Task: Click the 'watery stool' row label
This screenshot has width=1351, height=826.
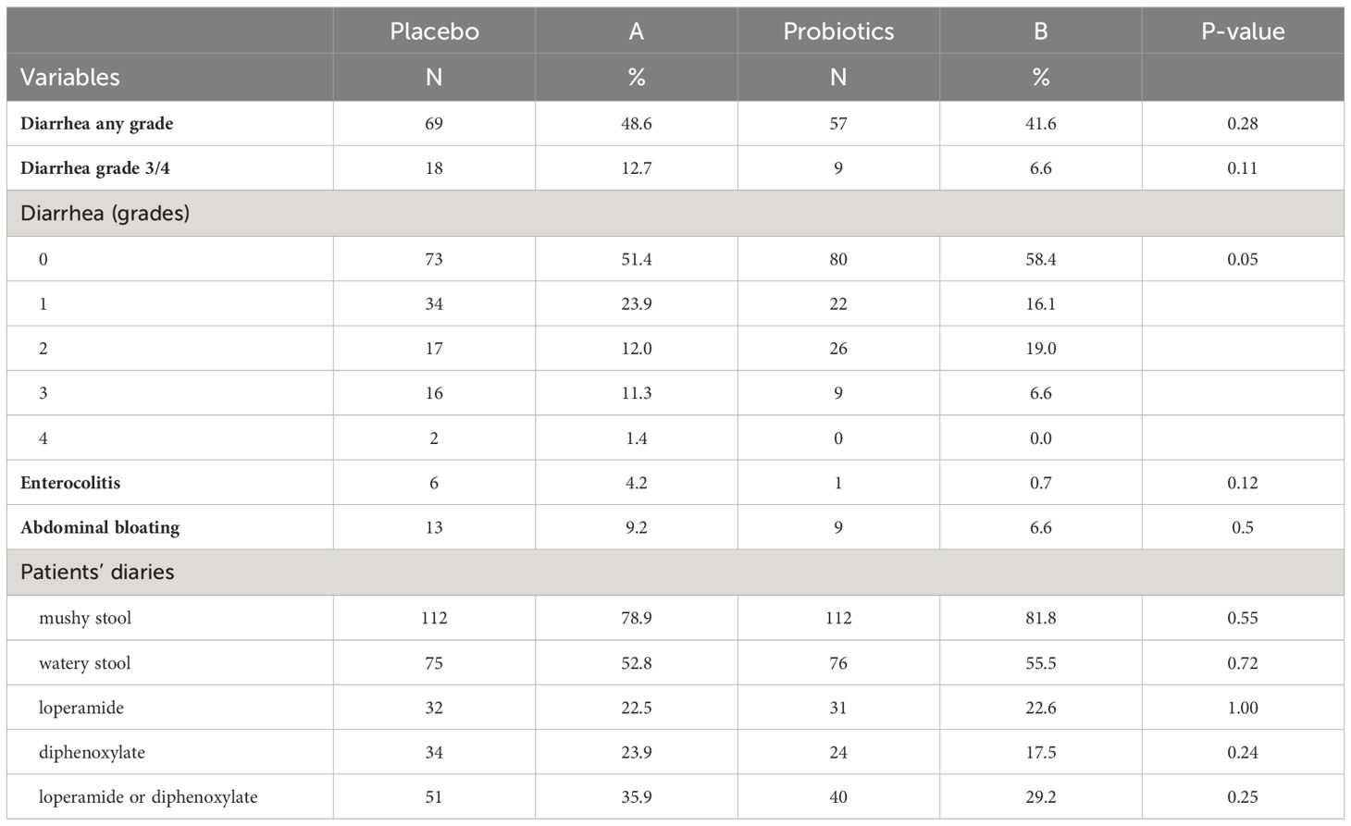Action: 85,663
